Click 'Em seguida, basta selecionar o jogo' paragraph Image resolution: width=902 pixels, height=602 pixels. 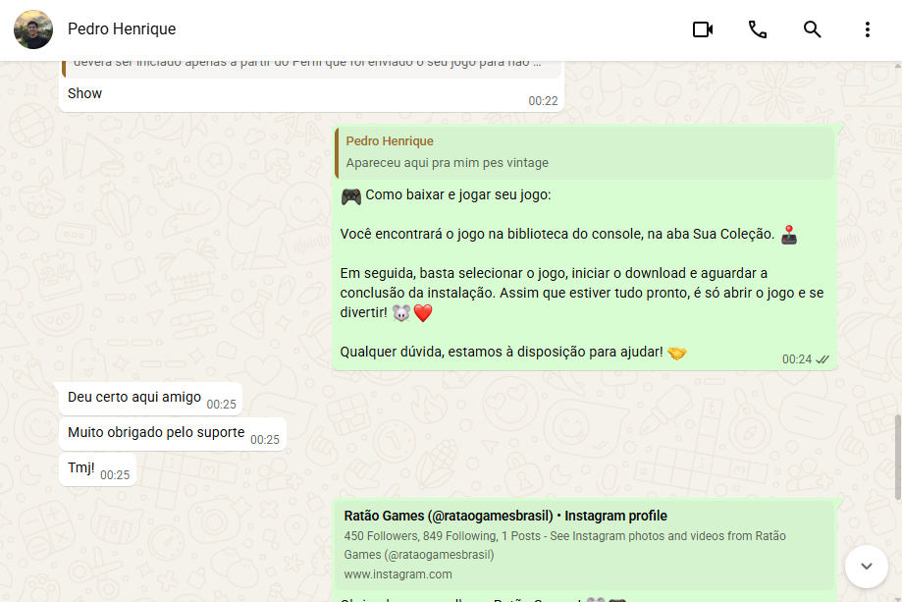(582, 293)
